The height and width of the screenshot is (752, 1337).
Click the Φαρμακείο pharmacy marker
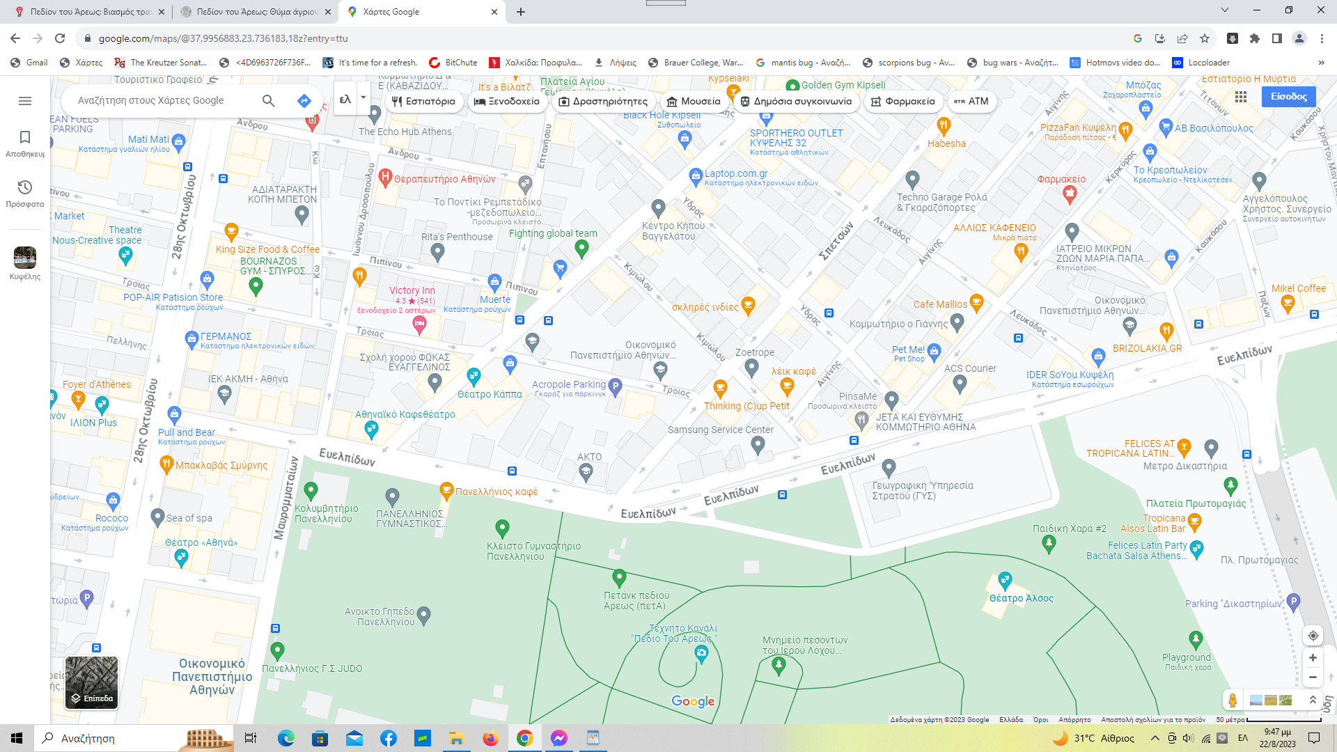1070,194
